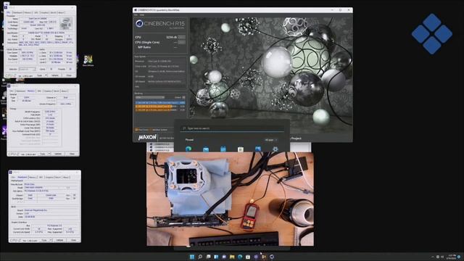Viewport: 464px width, 261px height.
Task: Click All apps button in Start menu
Action: [x=270, y=140]
